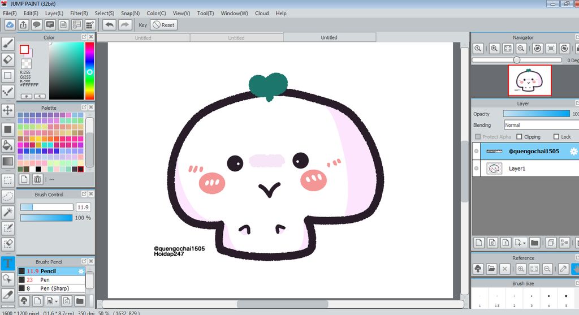Select the Gradient tool
The image size is (579, 315).
(x=8, y=161)
